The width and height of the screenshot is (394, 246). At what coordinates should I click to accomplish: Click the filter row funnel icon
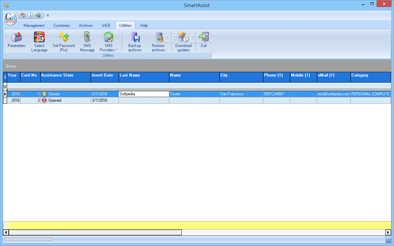pos(5,87)
